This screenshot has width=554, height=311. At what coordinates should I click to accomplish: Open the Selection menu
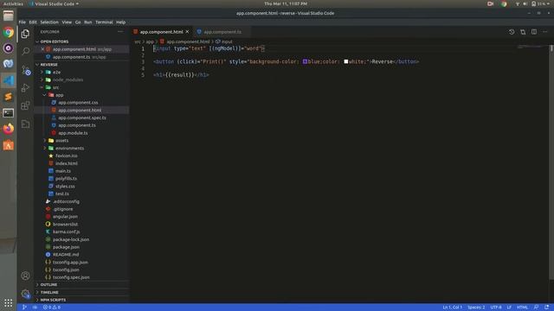coord(49,22)
